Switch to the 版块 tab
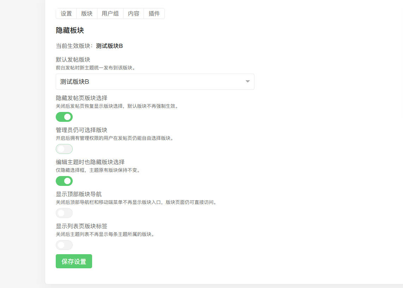The height and width of the screenshot is (288, 403). tap(87, 14)
